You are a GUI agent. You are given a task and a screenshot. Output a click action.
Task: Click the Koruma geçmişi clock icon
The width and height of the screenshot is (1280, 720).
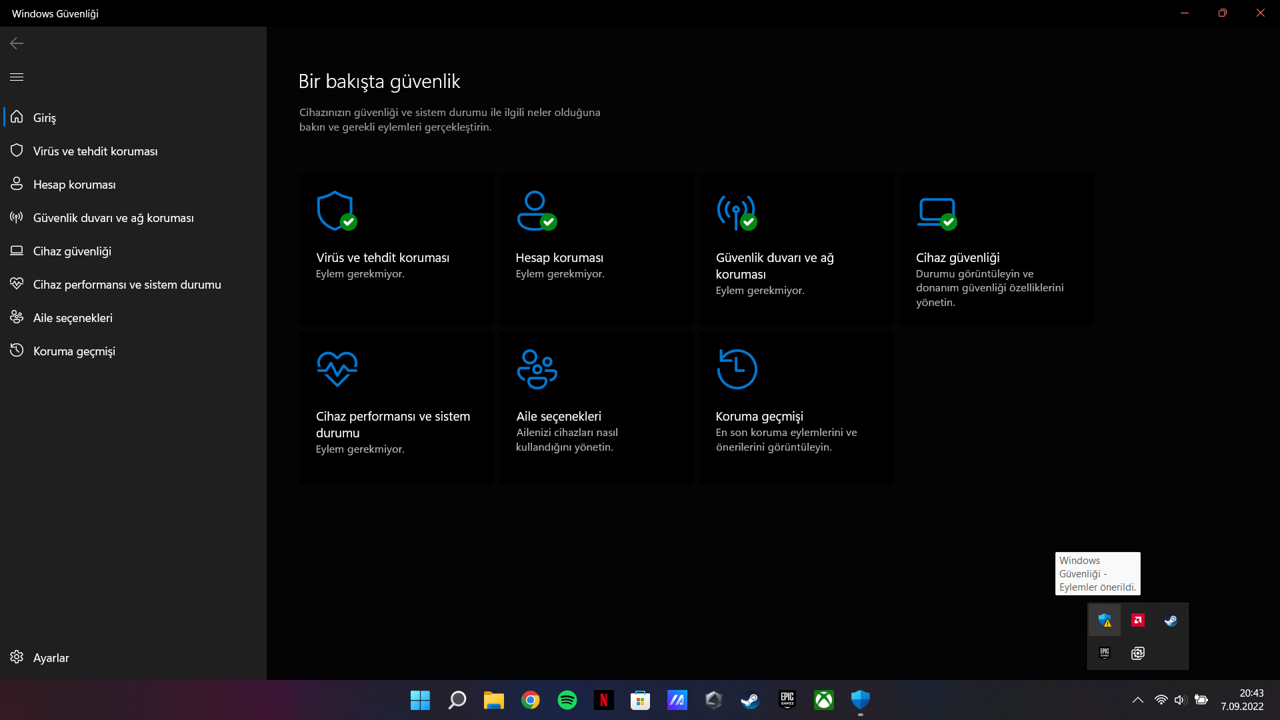[737, 369]
